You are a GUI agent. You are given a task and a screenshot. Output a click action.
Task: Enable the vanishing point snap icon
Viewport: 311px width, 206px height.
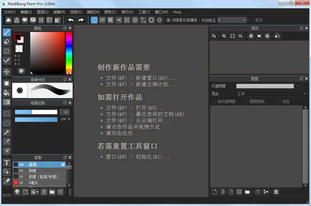[119, 20]
